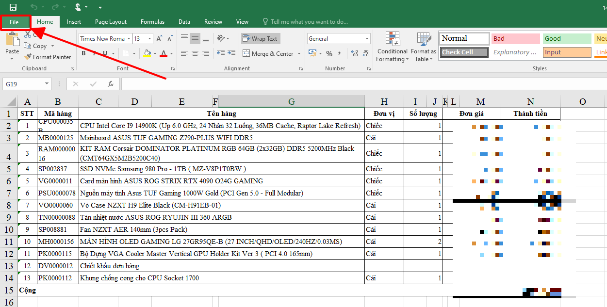This screenshot has width=607, height=307.
Task: Launch the Alignment settings dialog
Action: coord(300,69)
